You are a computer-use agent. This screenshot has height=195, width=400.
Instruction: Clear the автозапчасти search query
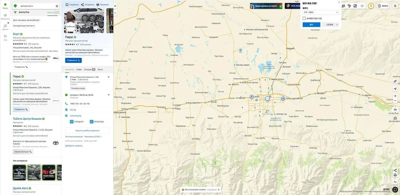[x=57, y=6]
